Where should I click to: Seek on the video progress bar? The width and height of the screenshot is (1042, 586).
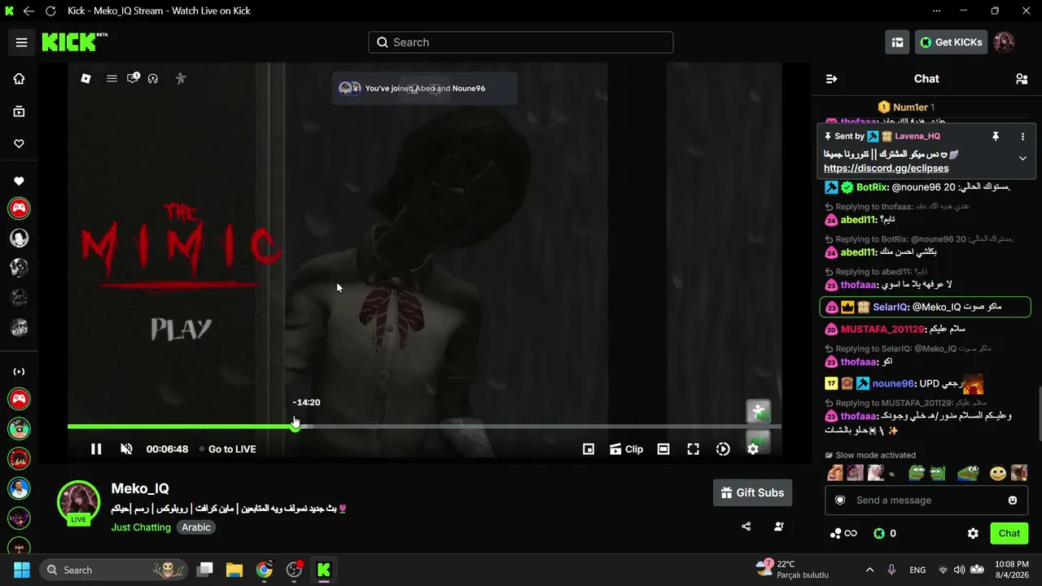pos(424,426)
